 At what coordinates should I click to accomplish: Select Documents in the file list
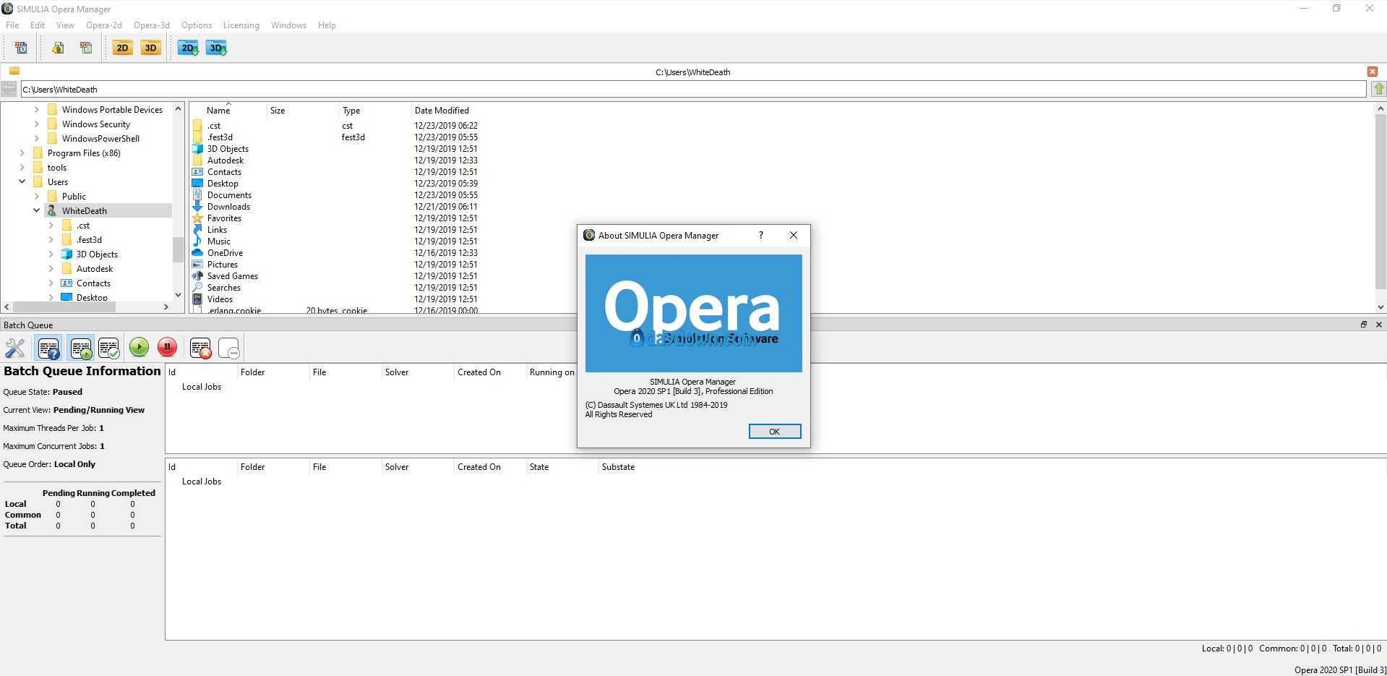229,195
